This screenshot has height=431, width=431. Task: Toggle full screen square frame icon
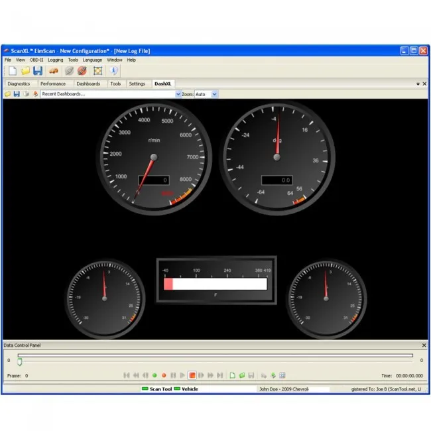click(97, 71)
